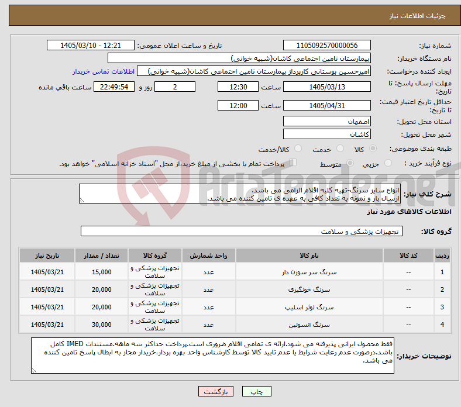Select the کالا radio button

click(x=373, y=149)
